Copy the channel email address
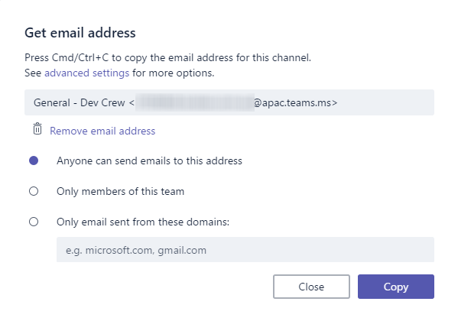 [x=396, y=287]
